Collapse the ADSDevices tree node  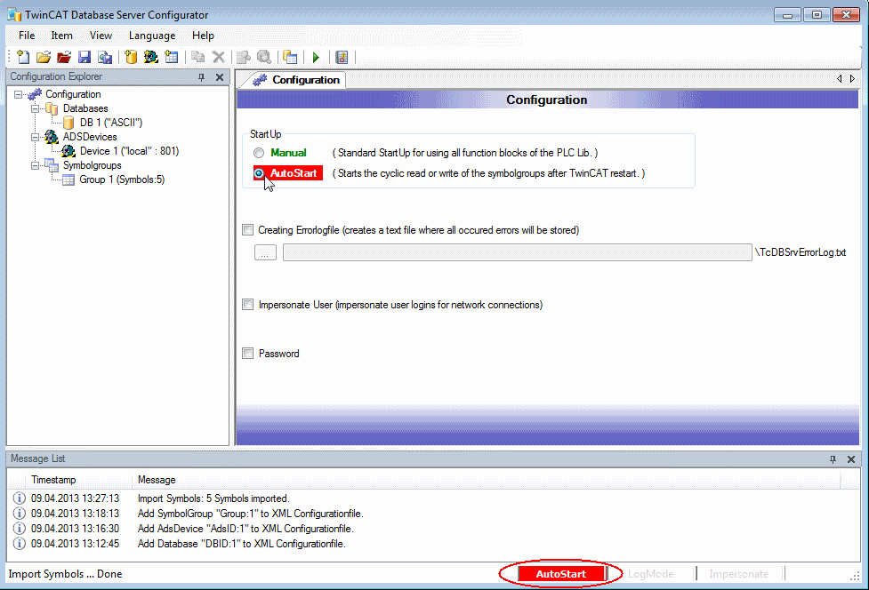35,137
